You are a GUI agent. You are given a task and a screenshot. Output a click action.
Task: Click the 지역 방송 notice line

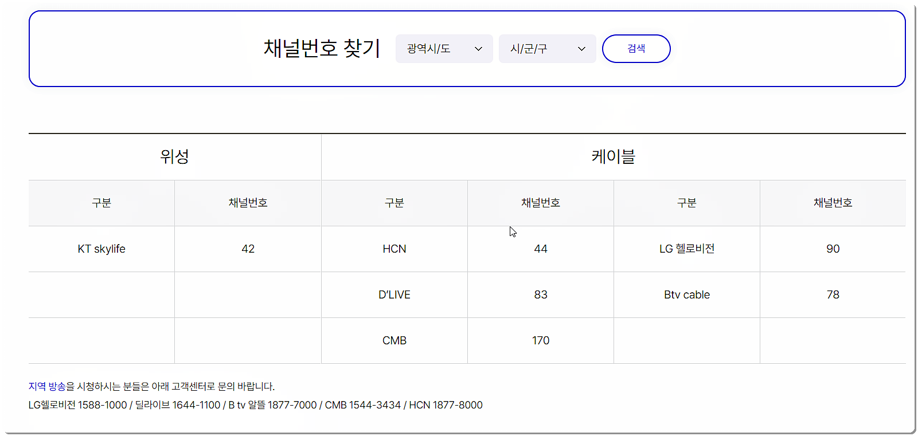pyautogui.click(x=151, y=386)
